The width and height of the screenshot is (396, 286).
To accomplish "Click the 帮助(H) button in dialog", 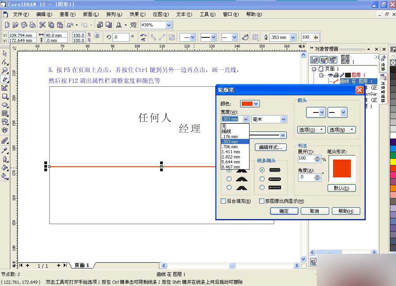I will pos(346,211).
